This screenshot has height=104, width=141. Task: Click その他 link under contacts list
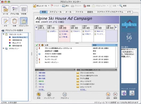click(x=42, y=90)
